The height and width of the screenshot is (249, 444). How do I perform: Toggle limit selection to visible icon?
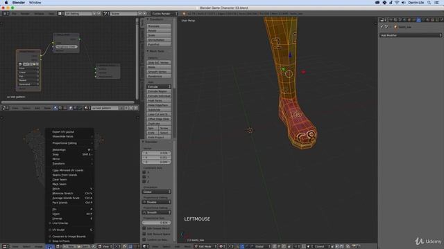pyautogui.click(x=289, y=246)
